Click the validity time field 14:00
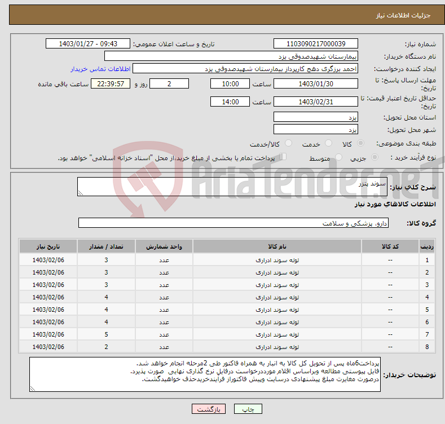 coord(230,101)
